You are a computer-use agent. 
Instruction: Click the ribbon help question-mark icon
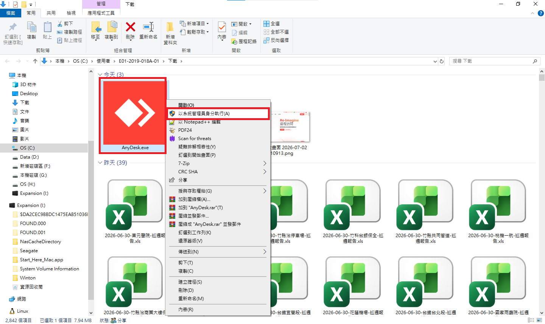pyautogui.click(x=541, y=13)
